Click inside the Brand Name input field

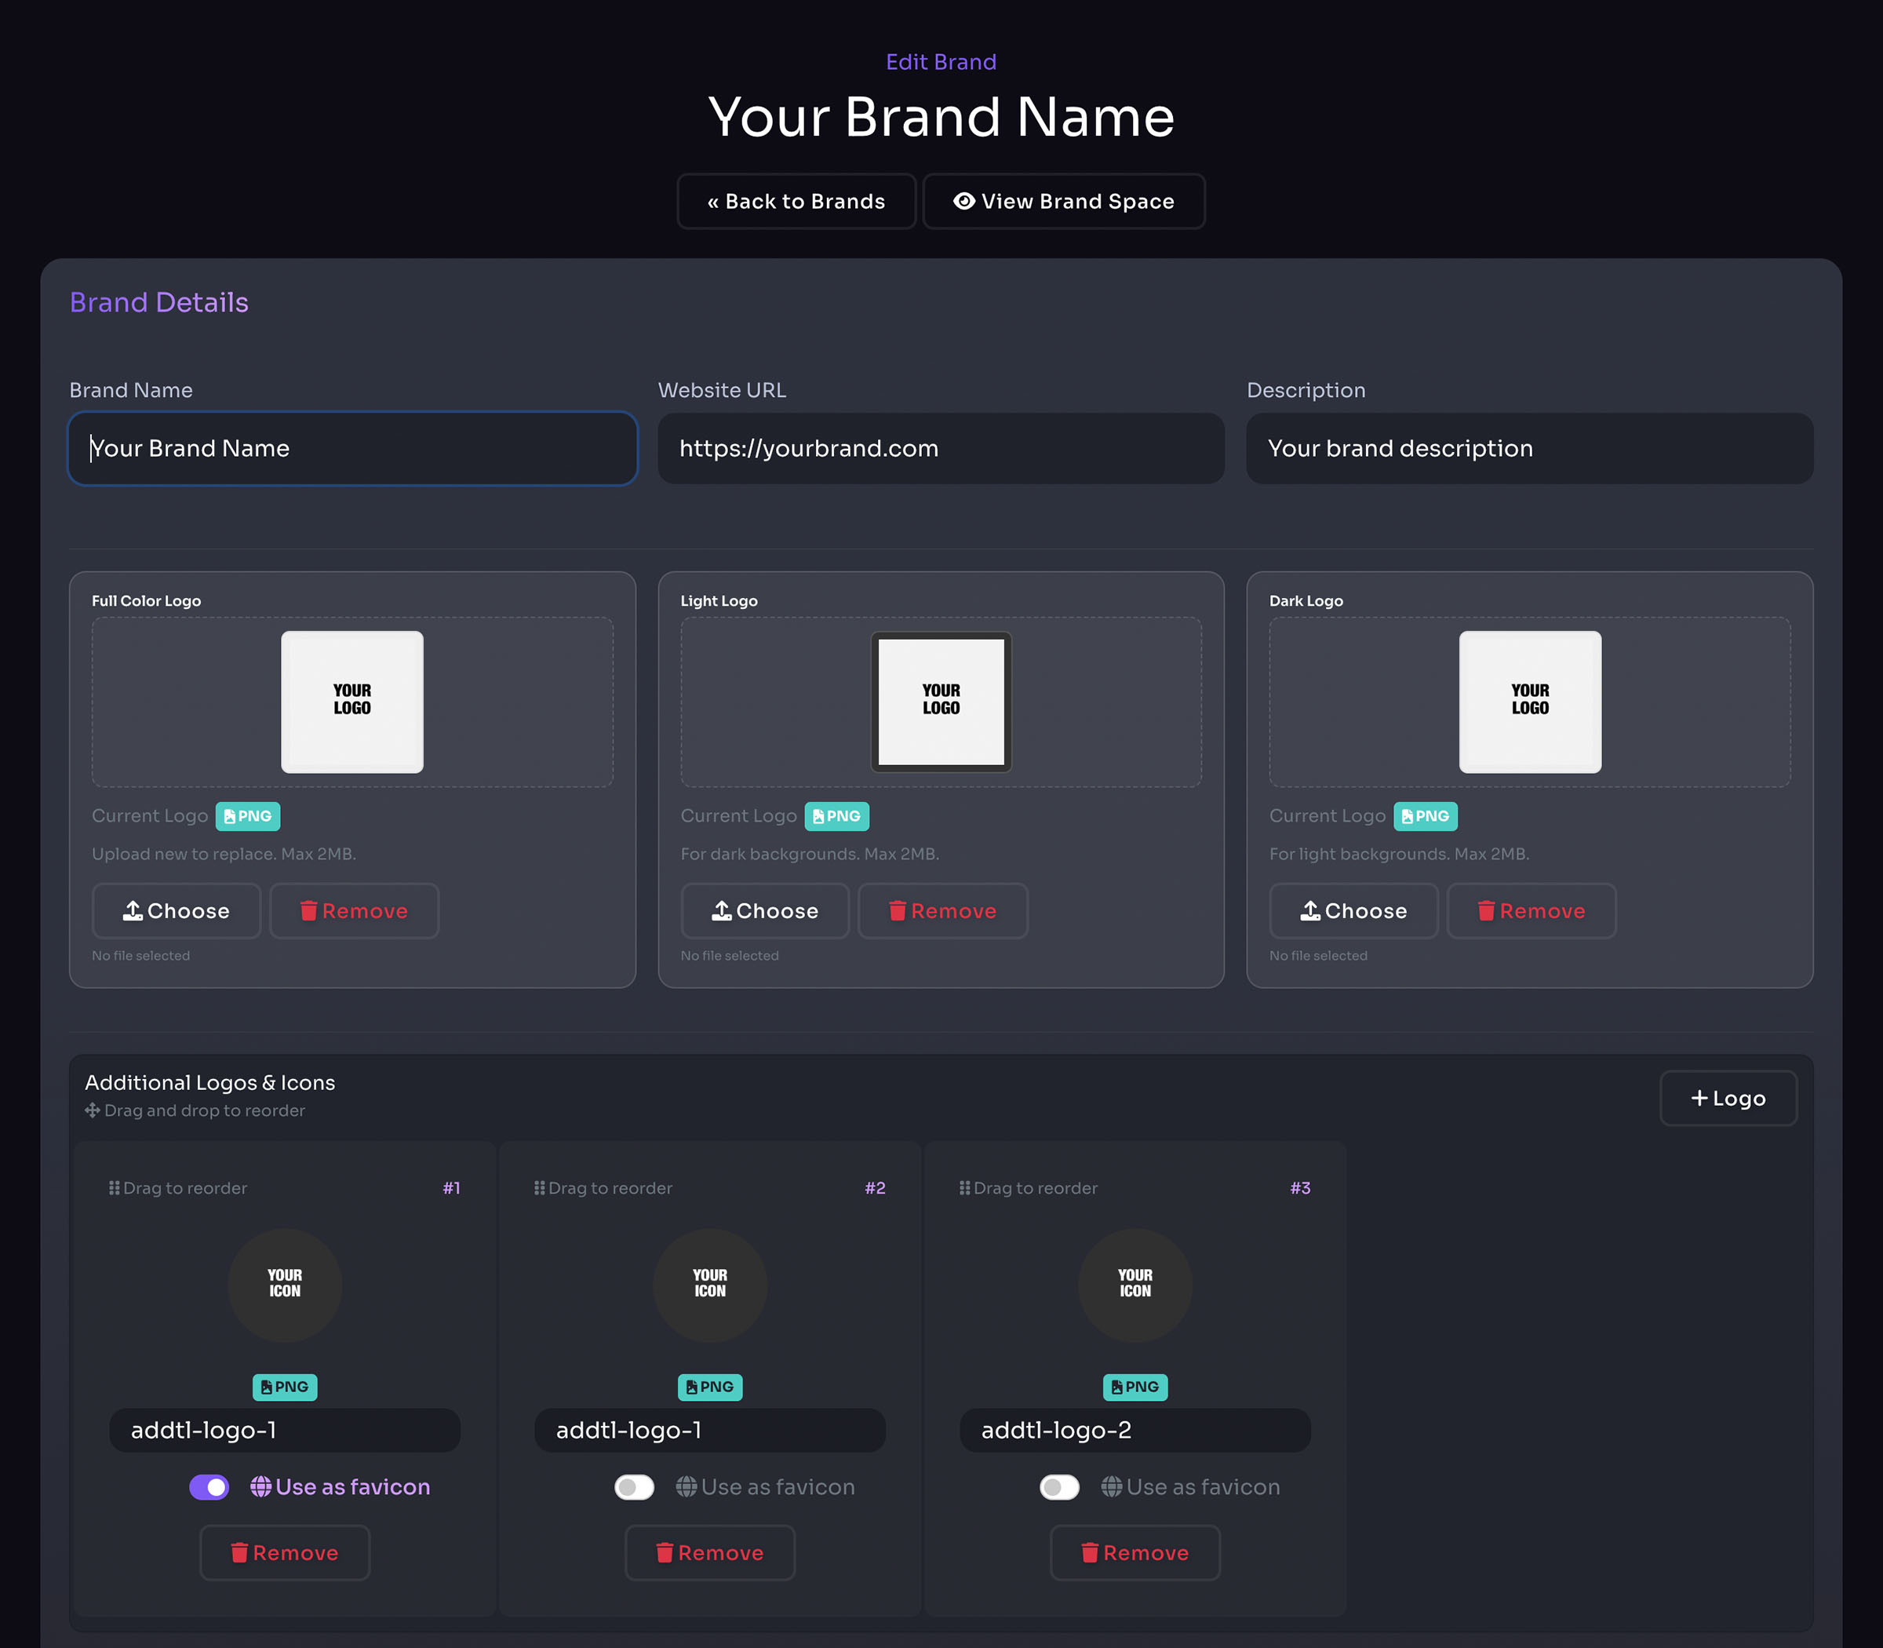coord(352,449)
